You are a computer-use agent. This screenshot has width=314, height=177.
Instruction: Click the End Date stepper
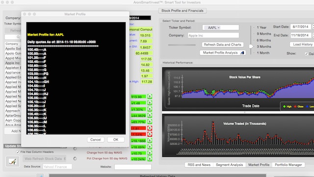click(x=313, y=35)
